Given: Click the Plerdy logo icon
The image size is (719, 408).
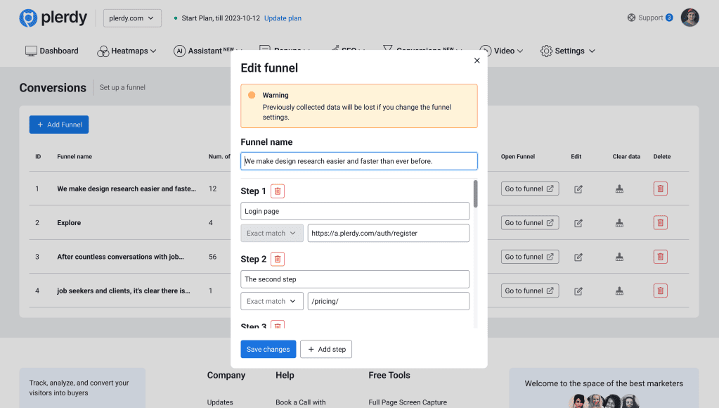Looking at the screenshot, I should pyautogui.click(x=27, y=18).
